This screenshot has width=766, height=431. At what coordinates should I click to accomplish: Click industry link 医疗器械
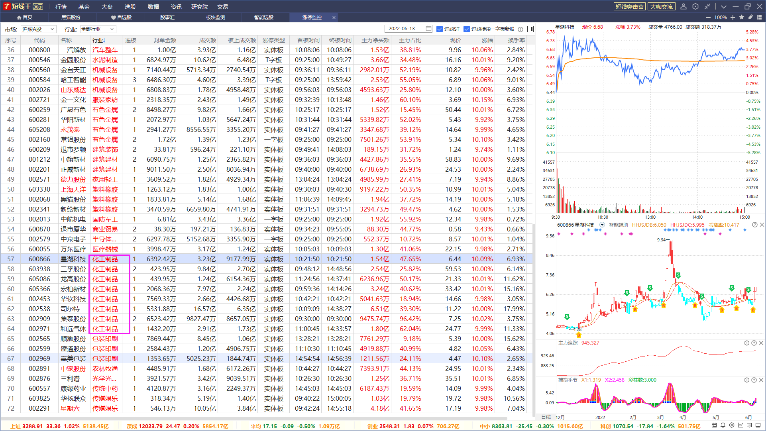pyautogui.click(x=105, y=249)
